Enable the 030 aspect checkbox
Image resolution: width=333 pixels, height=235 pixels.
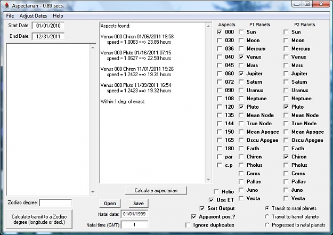[x=220, y=40]
